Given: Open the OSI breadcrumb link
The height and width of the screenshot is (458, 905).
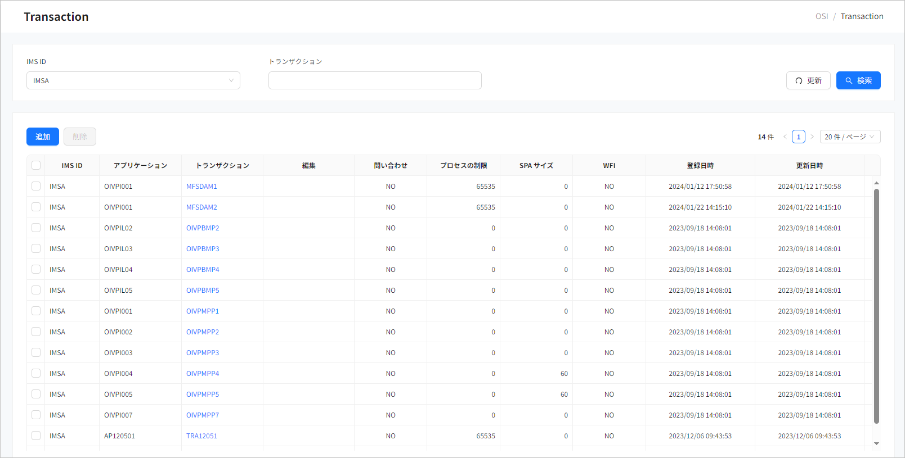Looking at the screenshot, I should 821,16.
